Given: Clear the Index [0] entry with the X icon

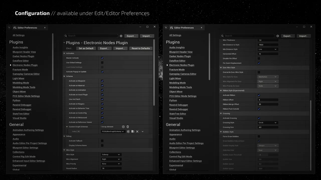Looking at the screenshot, I should [137, 131].
